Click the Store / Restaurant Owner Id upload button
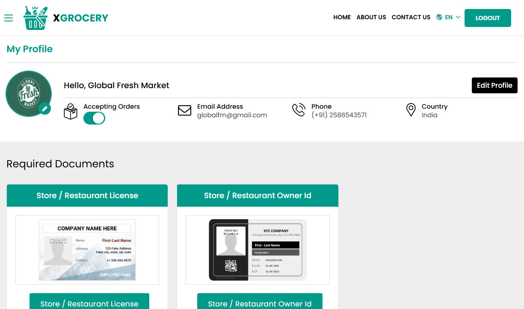 [x=259, y=303]
